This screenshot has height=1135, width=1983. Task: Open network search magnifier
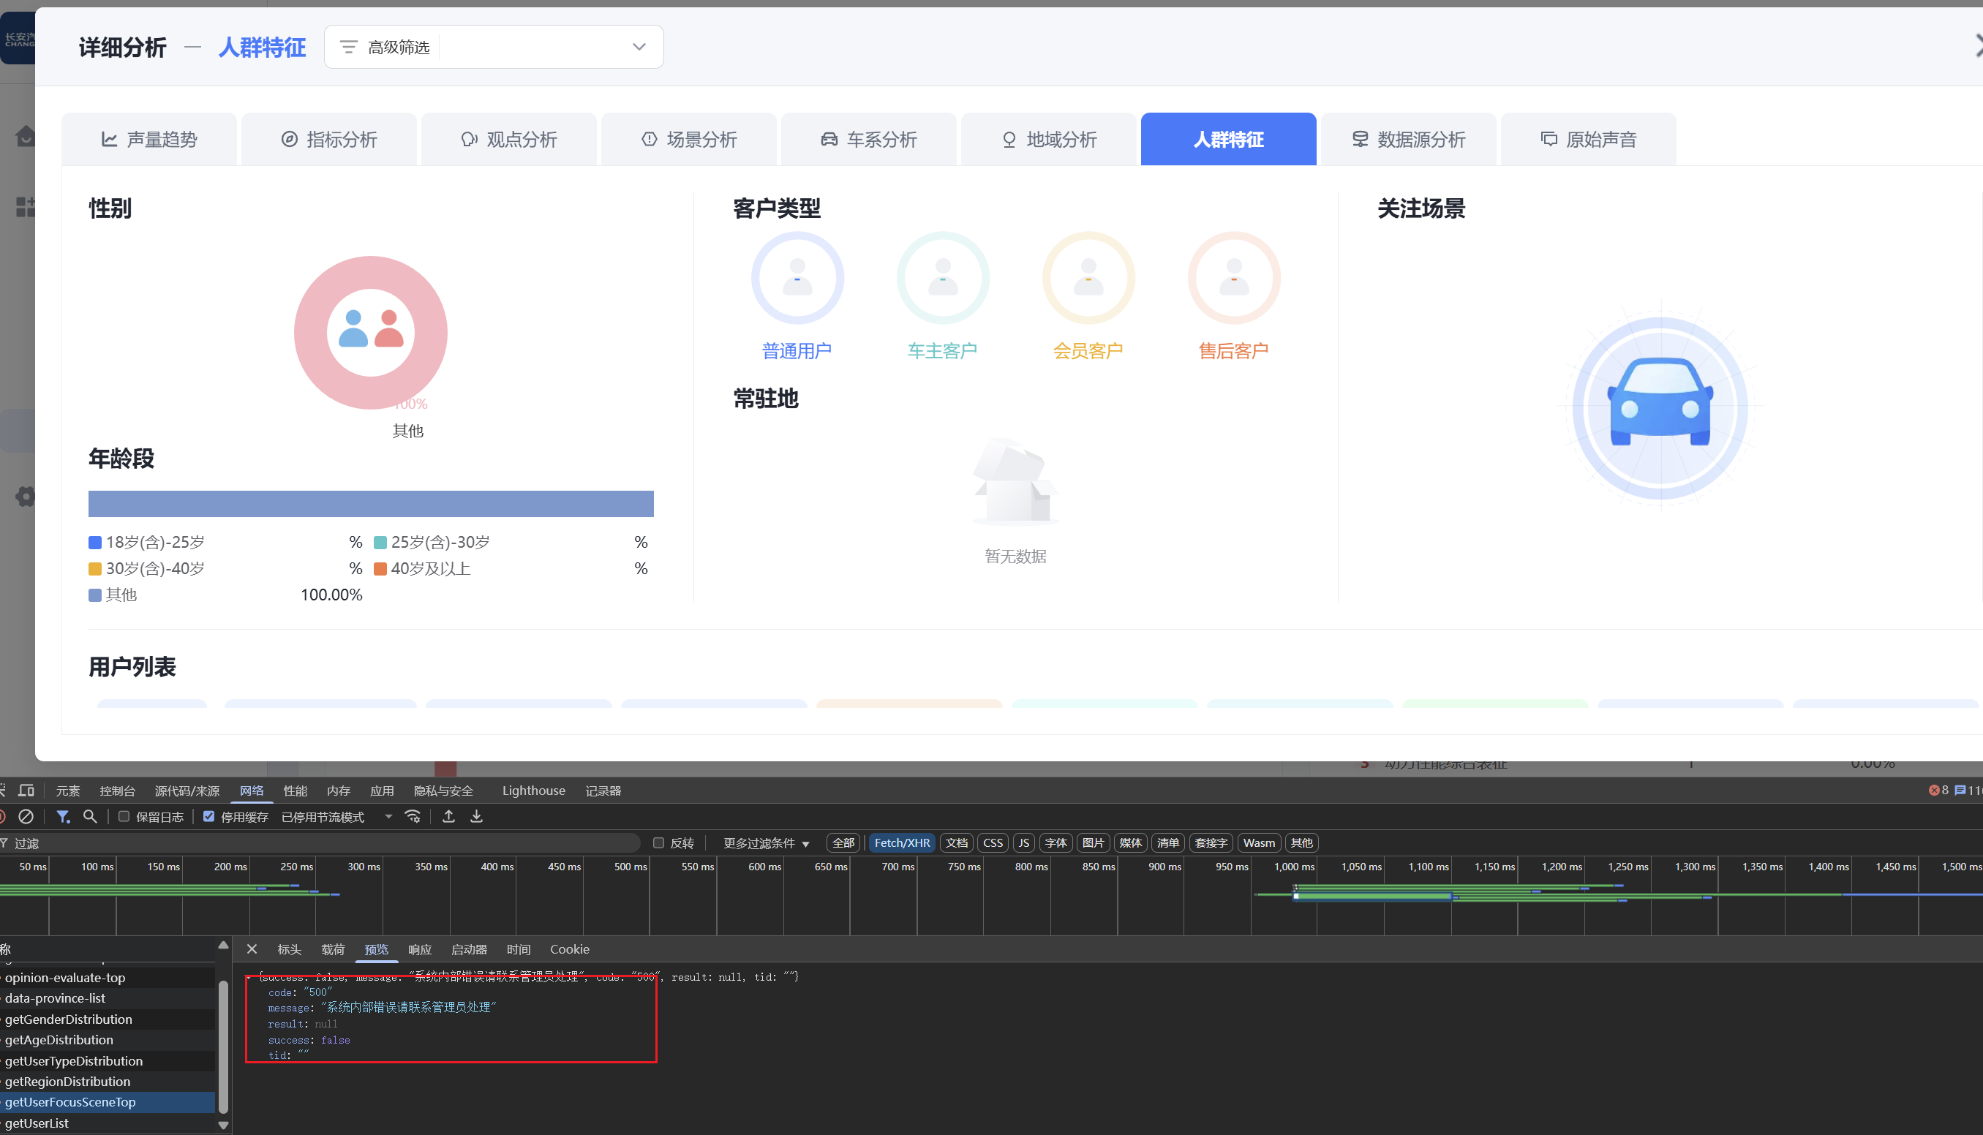click(x=91, y=816)
